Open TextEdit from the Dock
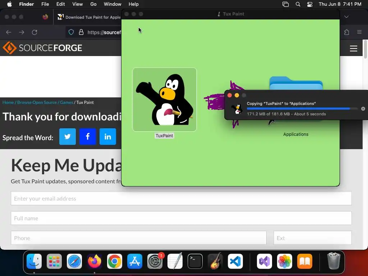This screenshot has width=368, height=276. (x=175, y=261)
